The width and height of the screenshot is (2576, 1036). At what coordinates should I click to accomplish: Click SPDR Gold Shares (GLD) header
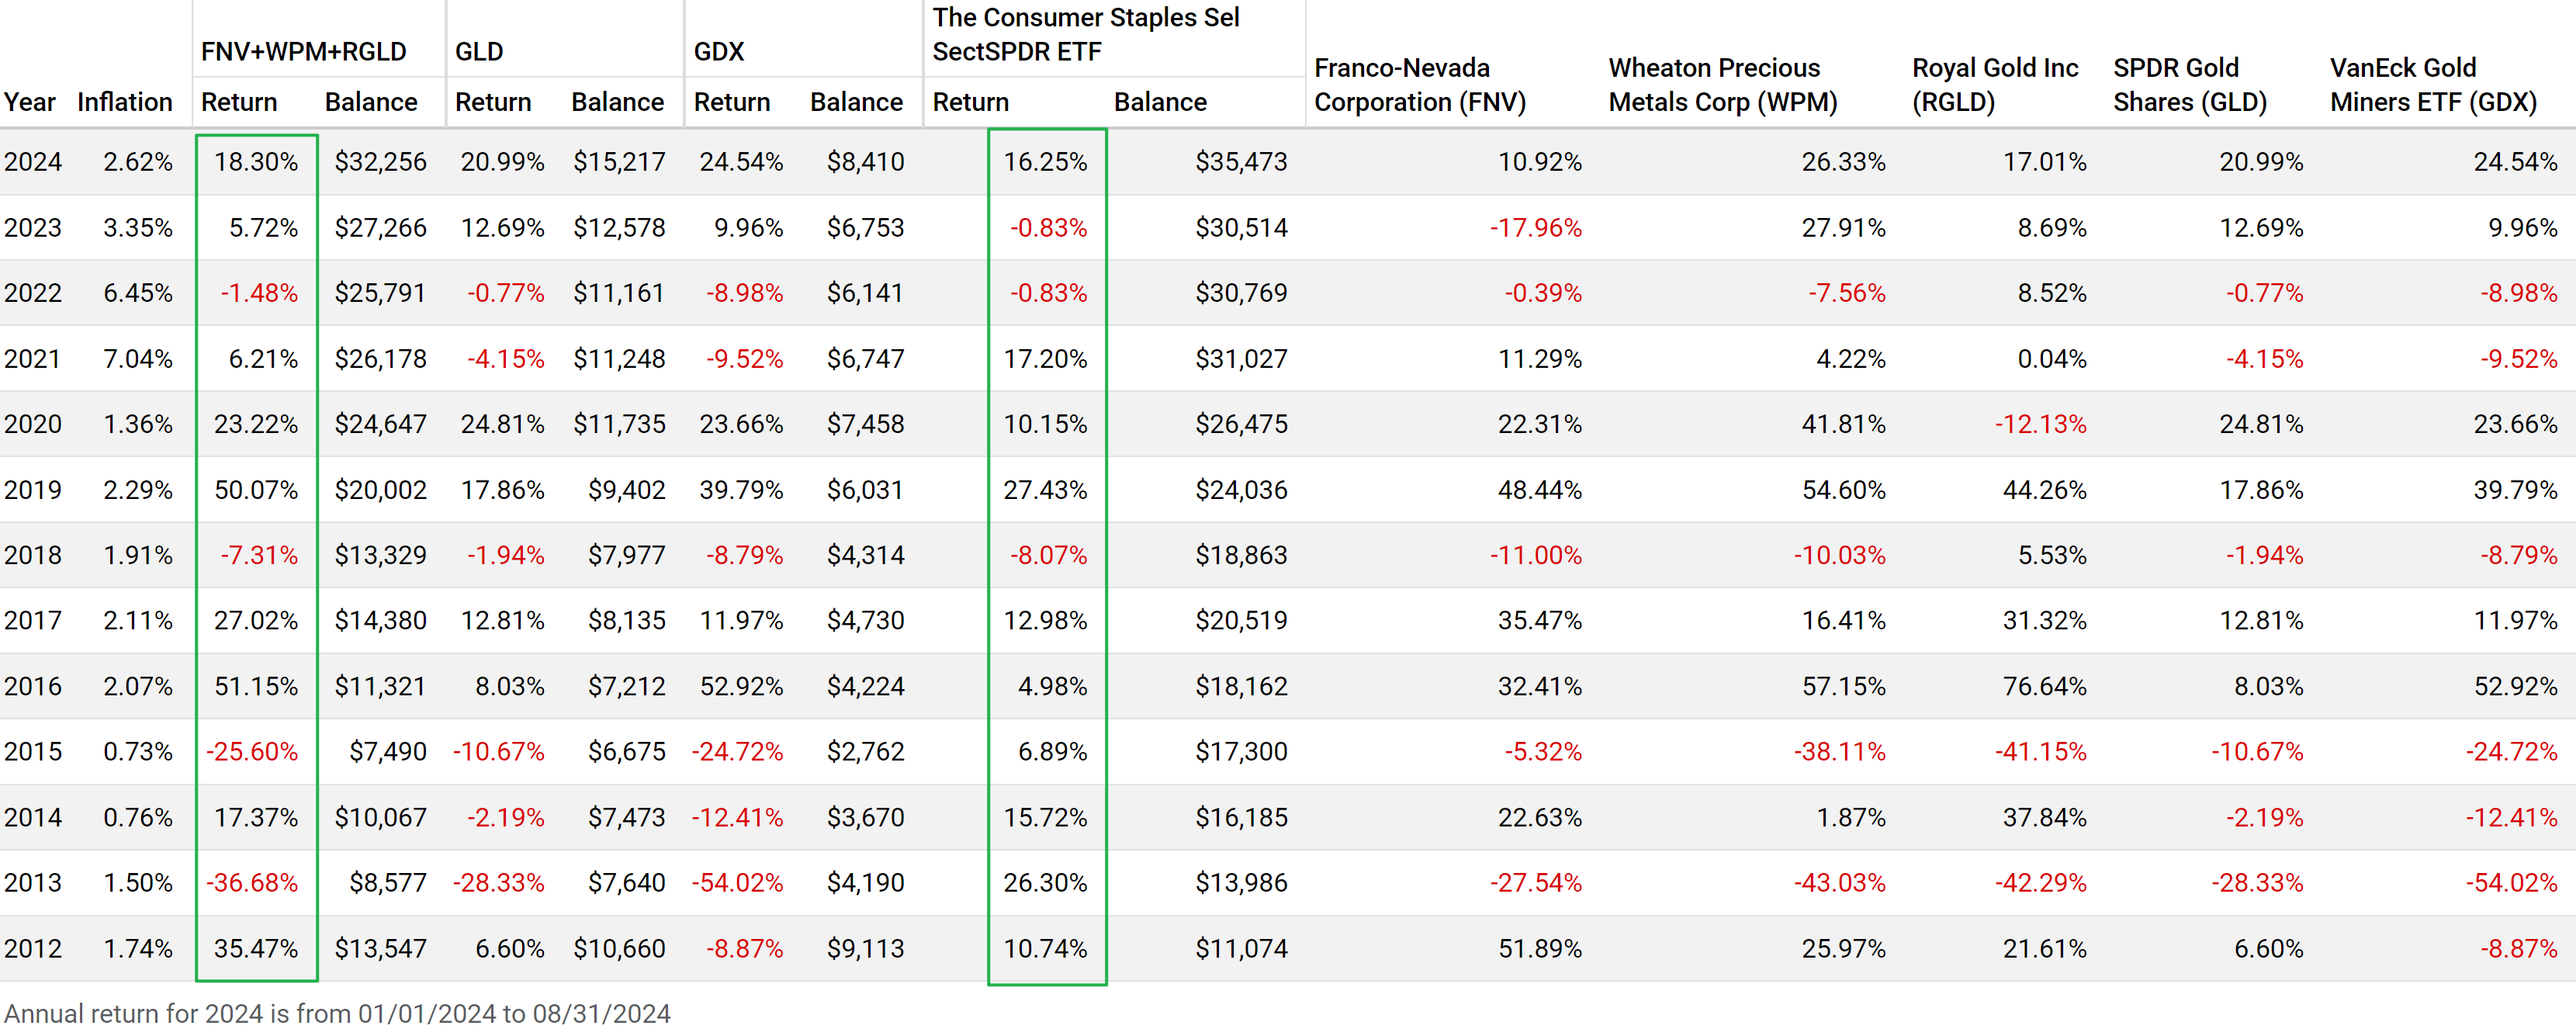pyautogui.click(x=2189, y=85)
